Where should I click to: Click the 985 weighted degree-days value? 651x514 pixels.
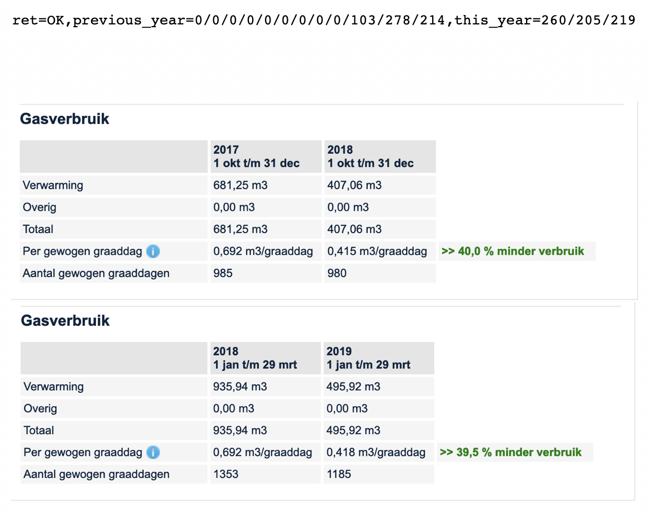coord(223,273)
